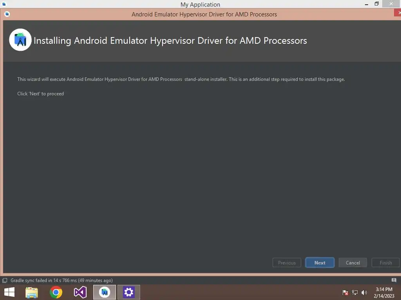Open the notifications icon in status bar
Image resolution: width=401 pixels, height=300 pixels.
point(394,280)
